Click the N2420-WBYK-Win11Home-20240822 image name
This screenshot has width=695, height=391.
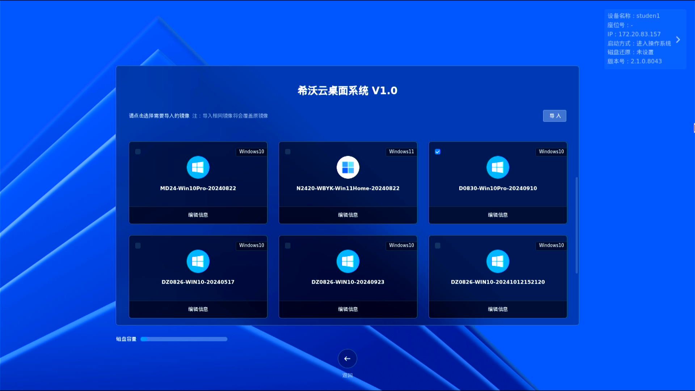[348, 188]
